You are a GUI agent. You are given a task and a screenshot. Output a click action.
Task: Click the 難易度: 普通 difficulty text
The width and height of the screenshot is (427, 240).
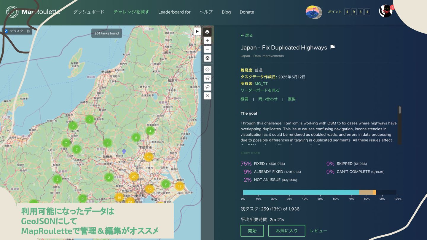[x=251, y=70]
